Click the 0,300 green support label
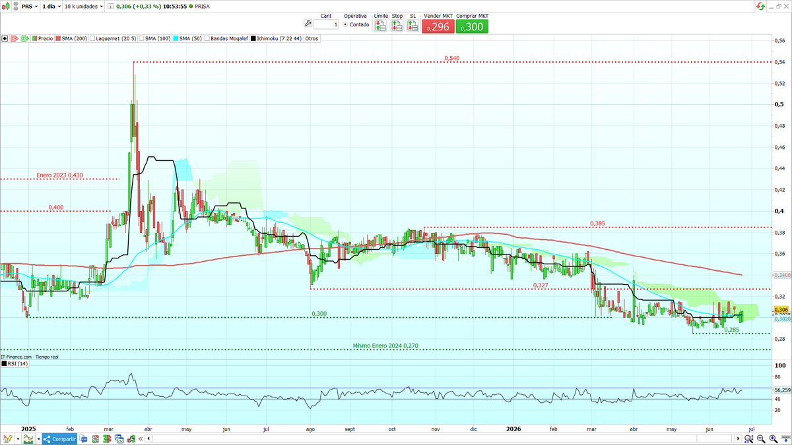 click(x=319, y=314)
